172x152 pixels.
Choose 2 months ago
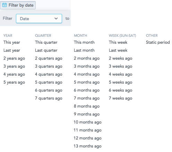87,58
